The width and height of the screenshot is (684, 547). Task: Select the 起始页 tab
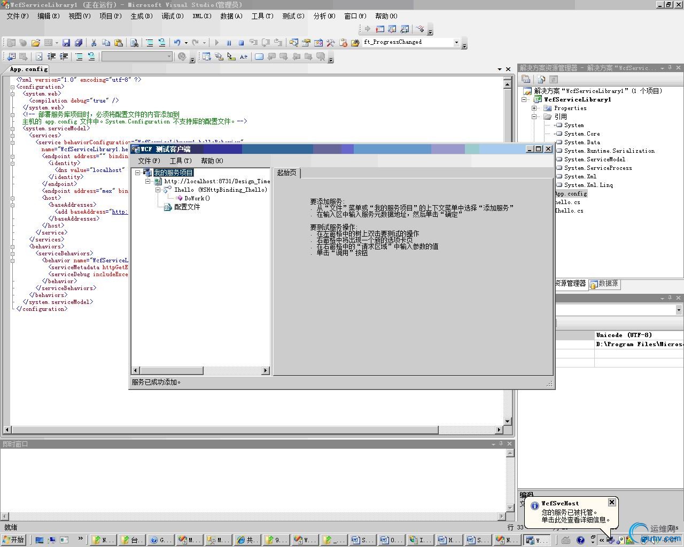(x=287, y=173)
